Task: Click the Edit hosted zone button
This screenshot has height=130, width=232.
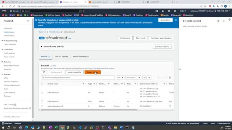Action: click(162, 47)
